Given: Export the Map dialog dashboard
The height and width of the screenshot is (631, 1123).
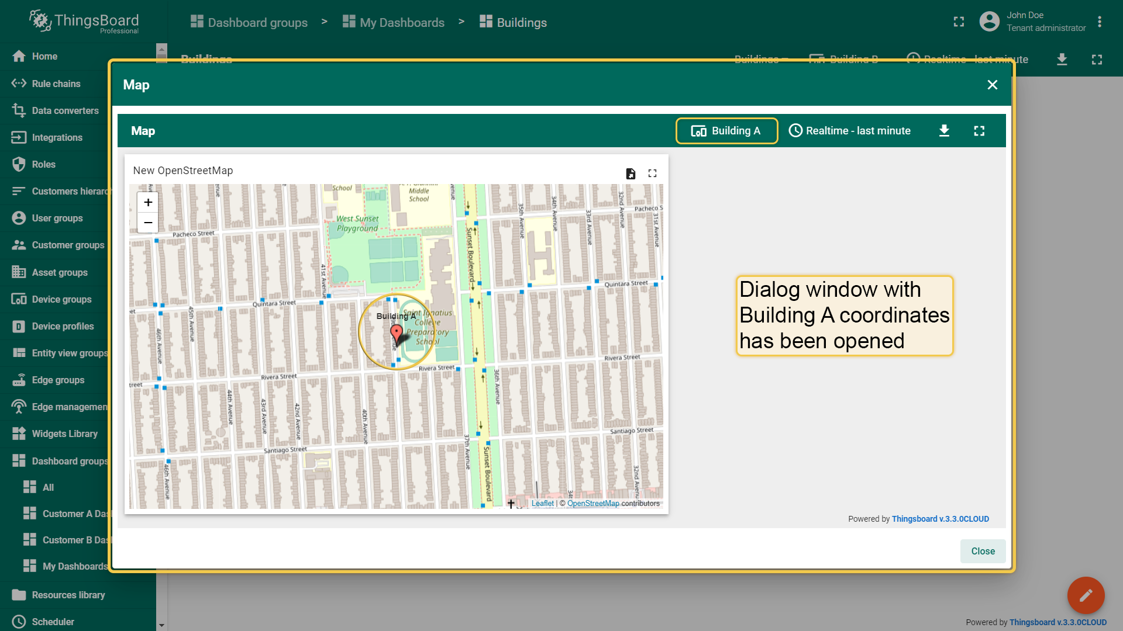Looking at the screenshot, I should click(944, 131).
